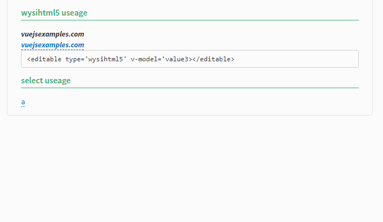This screenshot has height=222, width=383.
Task: Click the card's bottom border edge
Action: 189,115
